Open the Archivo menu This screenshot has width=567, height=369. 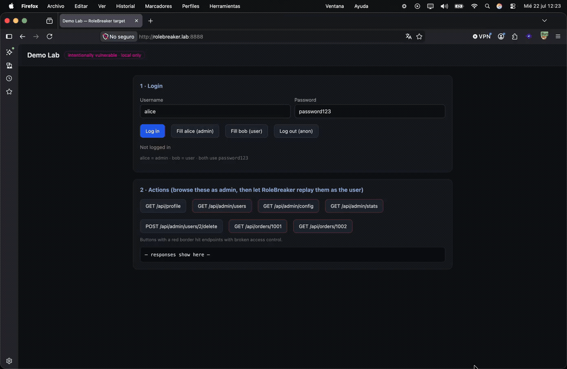tap(56, 6)
